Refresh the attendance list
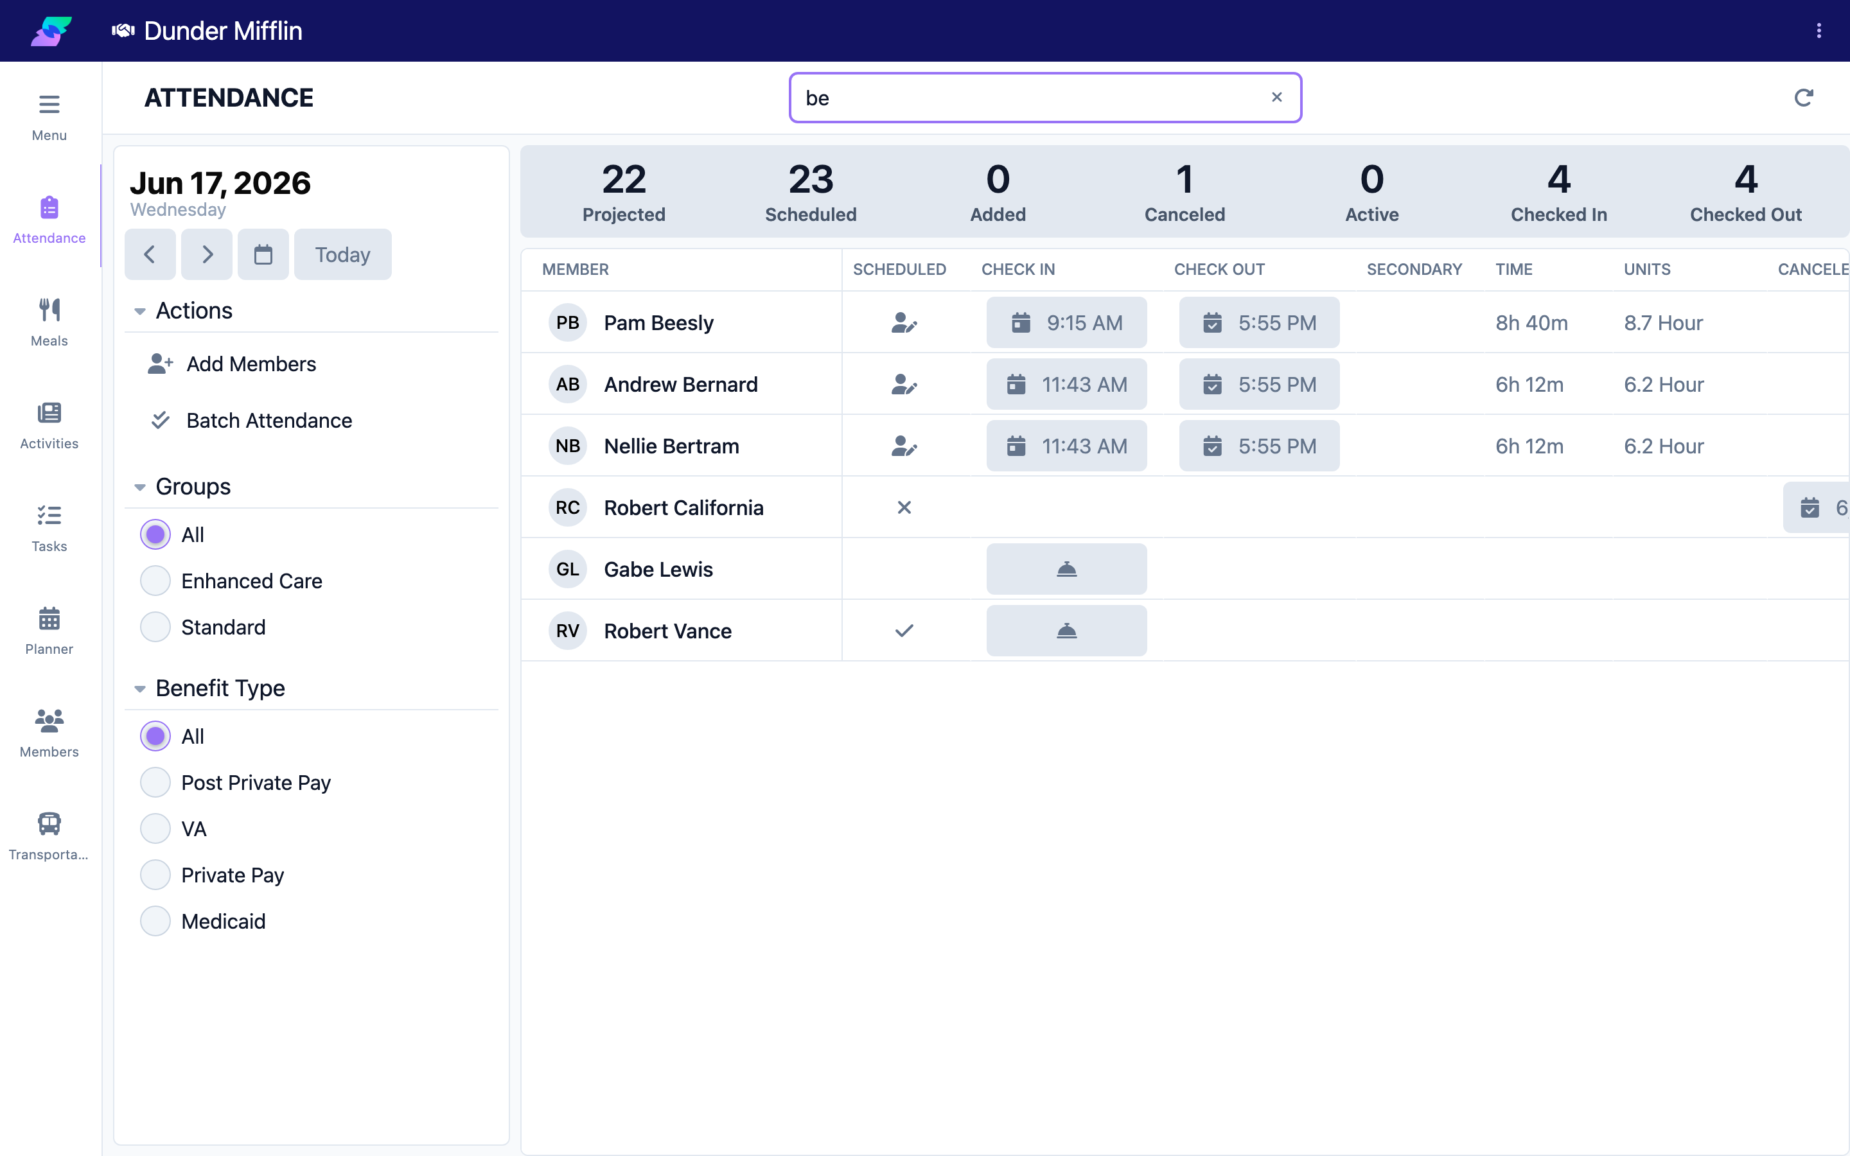Image resolution: width=1850 pixels, height=1156 pixels. click(1803, 98)
